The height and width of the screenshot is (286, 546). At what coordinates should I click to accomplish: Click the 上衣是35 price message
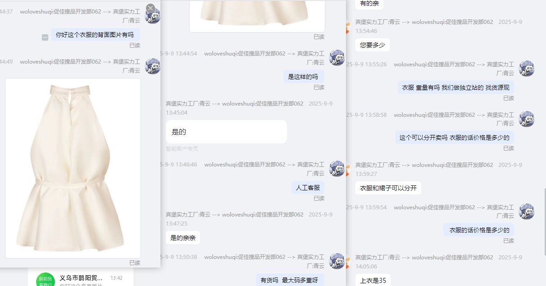[x=373, y=280]
